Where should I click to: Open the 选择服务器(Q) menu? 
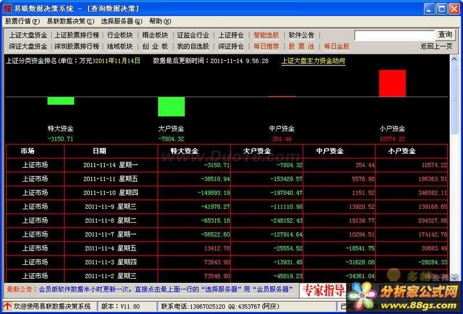pyautogui.click(x=122, y=21)
